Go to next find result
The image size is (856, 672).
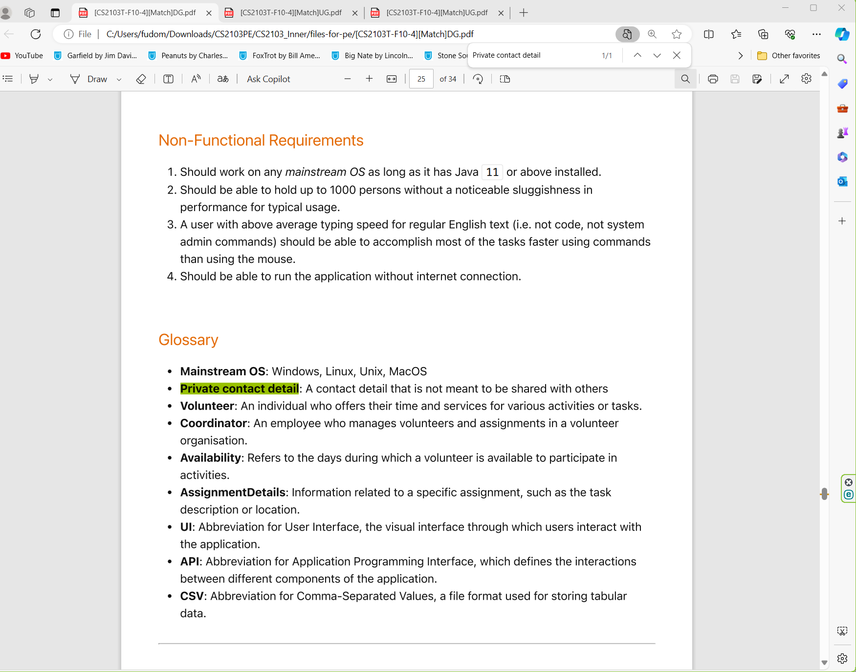coord(657,55)
